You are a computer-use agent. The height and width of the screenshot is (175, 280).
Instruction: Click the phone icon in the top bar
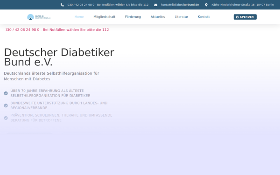[x=62, y=5]
